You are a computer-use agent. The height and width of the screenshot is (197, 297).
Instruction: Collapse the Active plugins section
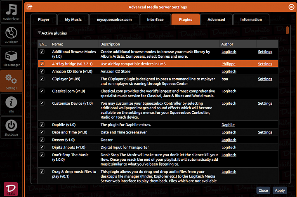[39, 33]
